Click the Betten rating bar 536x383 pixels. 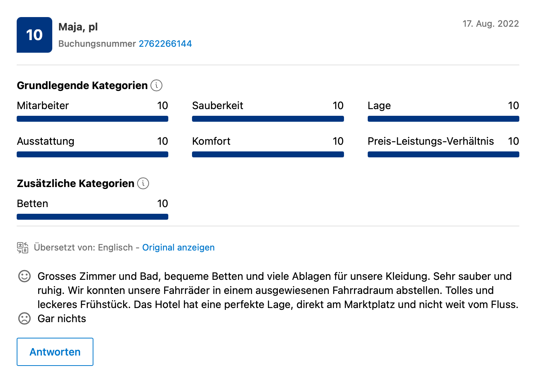tap(92, 217)
